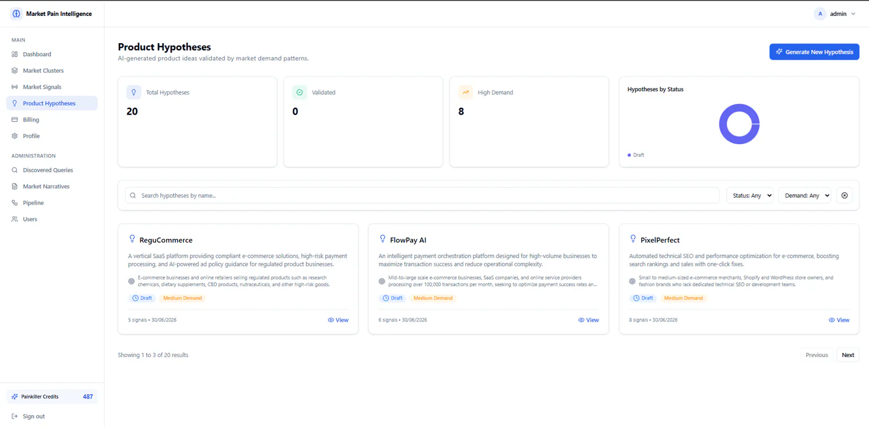Click the Pipeline icon in sidebar

15,203
